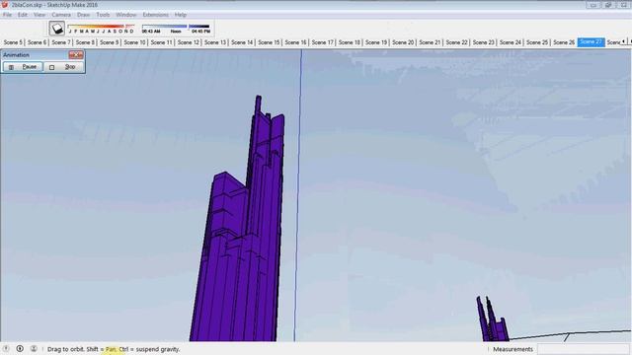Click the credits status bar icon
Image resolution: width=632 pixels, height=355 pixels.
(20, 348)
